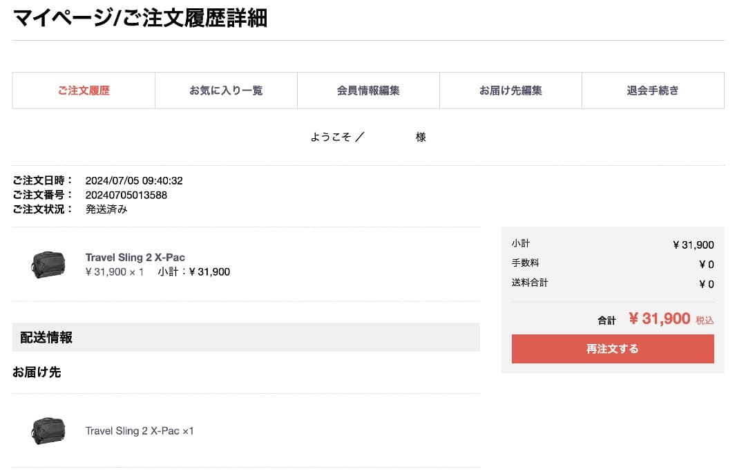Switch to 会員情報編集 tab
The image size is (746, 476).
(367, 91)
